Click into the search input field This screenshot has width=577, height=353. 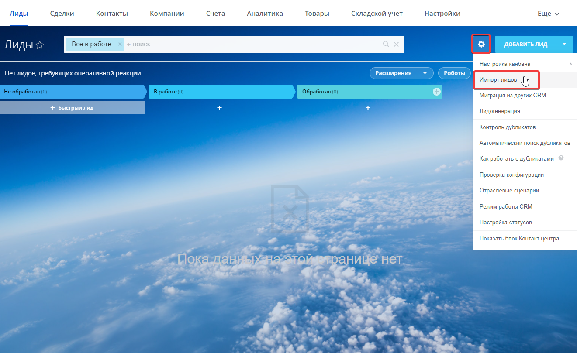click(x=253, y=44)
